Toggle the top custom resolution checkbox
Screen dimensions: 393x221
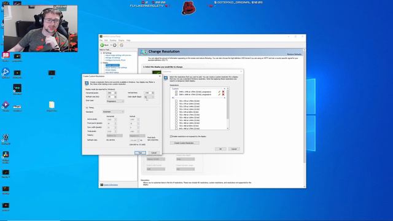pos(176,91)
